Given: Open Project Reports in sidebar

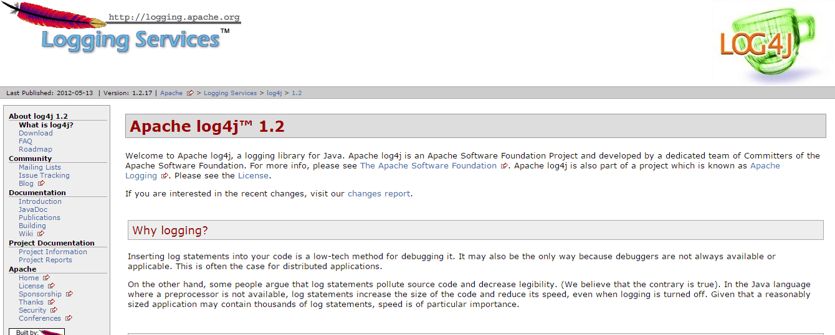Looking at the screenshot, I should pos(45,260).
